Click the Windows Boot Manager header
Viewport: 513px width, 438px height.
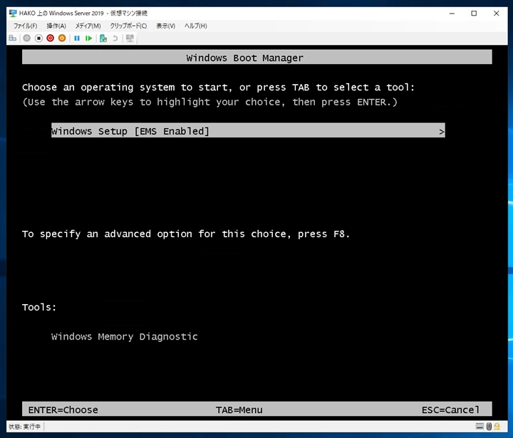coord(256,57)
